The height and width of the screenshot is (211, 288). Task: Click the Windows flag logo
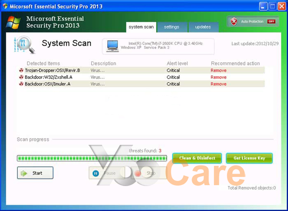coord(13,23)
